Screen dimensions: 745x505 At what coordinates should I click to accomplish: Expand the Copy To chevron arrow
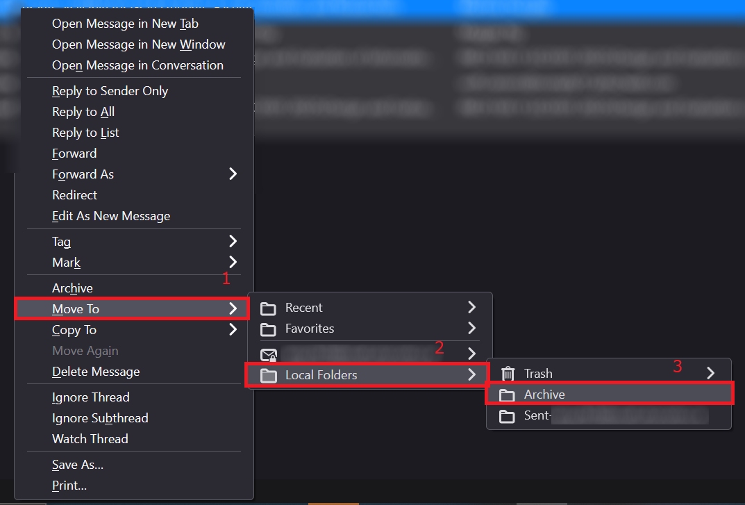(233, 329)
